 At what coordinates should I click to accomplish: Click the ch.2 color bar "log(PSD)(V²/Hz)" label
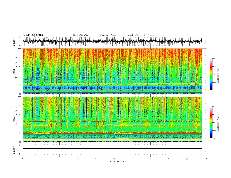pyautogui.click(x=218, y=124)
